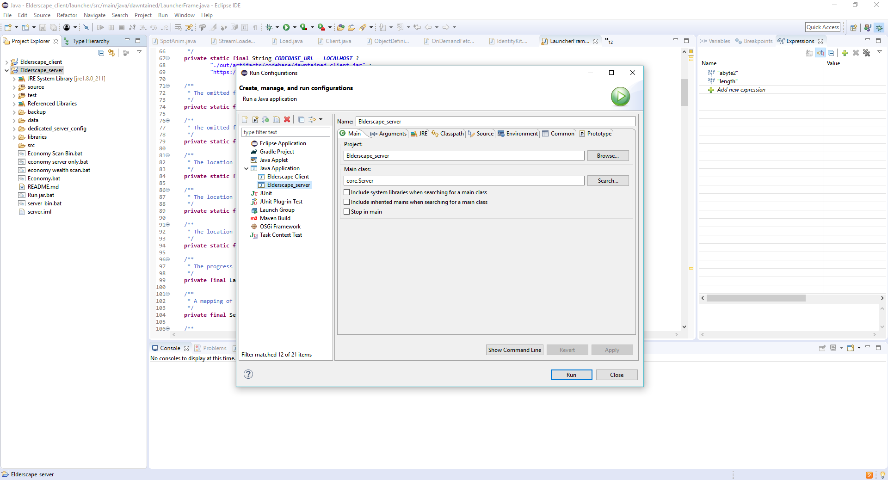Screen dimensions: 888x480
Task: Click the green Run icon in main toolbar
Action: click(x=286, y=28)
